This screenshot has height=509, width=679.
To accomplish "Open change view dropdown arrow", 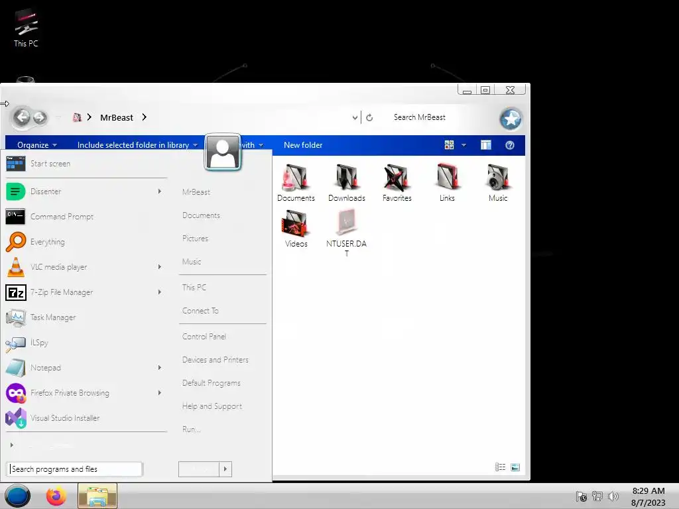I will [463, 145].
